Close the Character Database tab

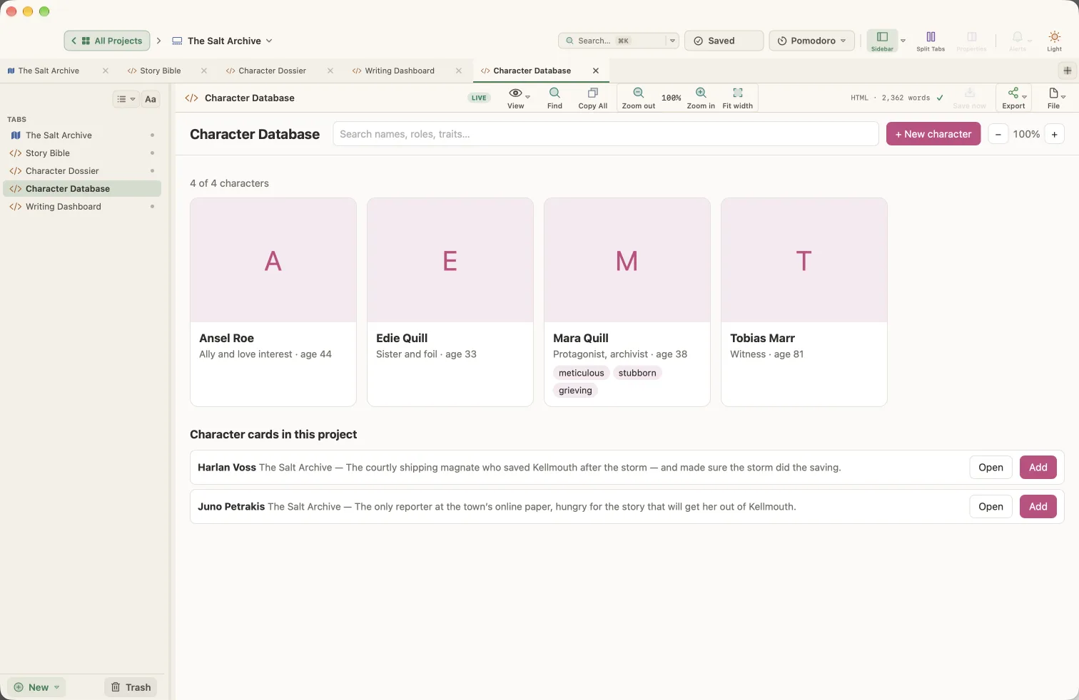(x=596, y=71)
